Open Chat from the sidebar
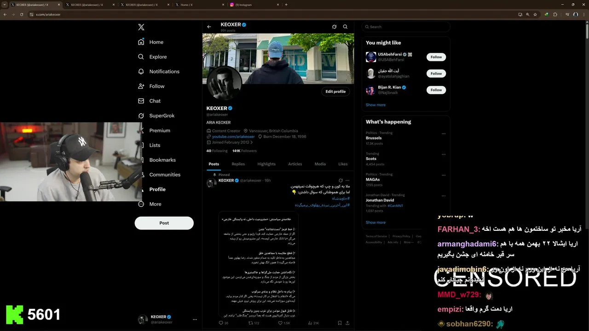589x331 pixels. click(149, 101)
